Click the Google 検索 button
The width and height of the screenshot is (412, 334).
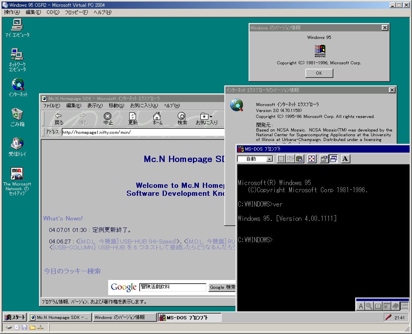click(222, 287)
